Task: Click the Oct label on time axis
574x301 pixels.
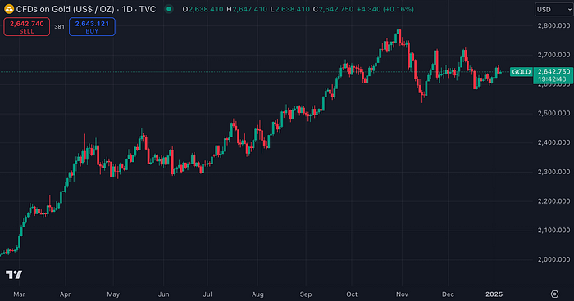Action: pyautogui.click(x=352, y=294)
